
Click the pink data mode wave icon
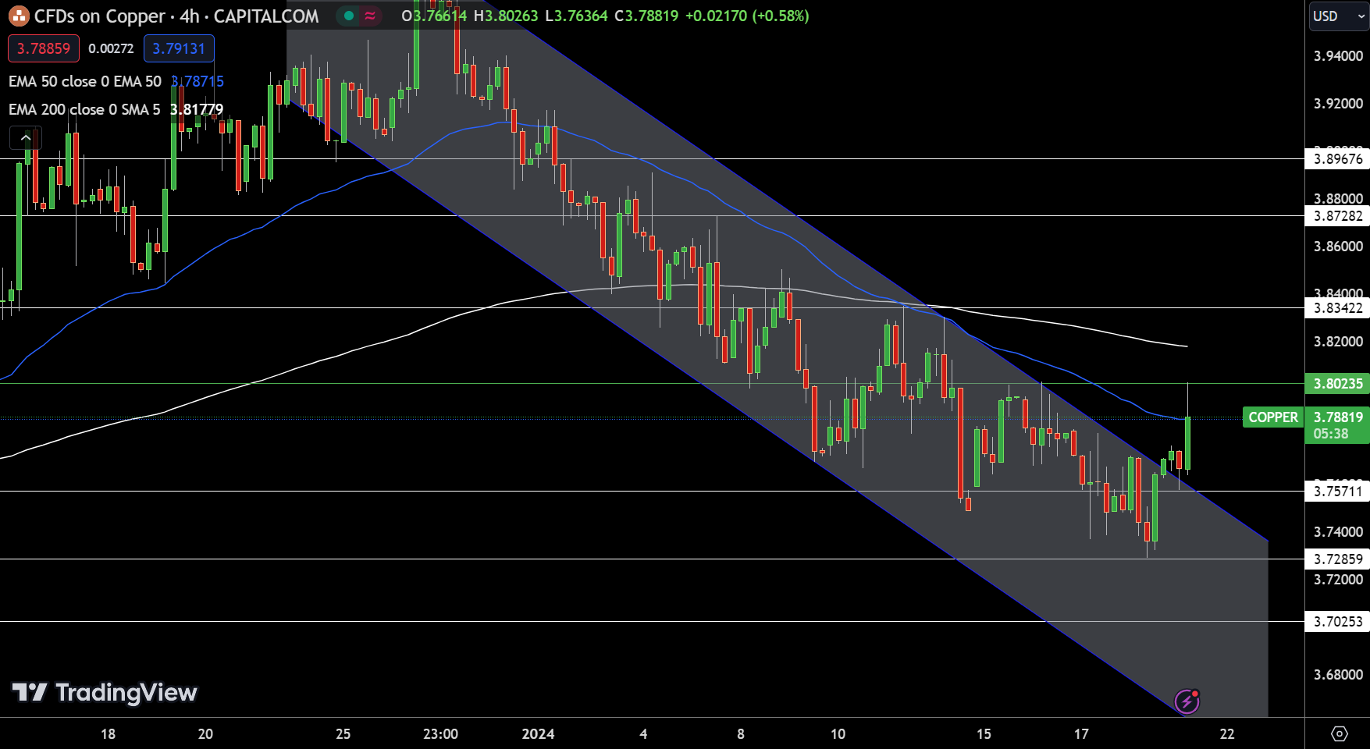point(370,16)
